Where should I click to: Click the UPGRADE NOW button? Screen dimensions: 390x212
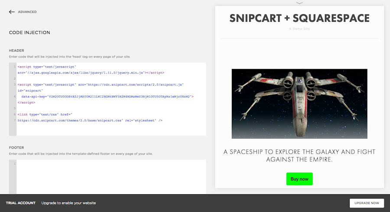click(x=367, y=203)
